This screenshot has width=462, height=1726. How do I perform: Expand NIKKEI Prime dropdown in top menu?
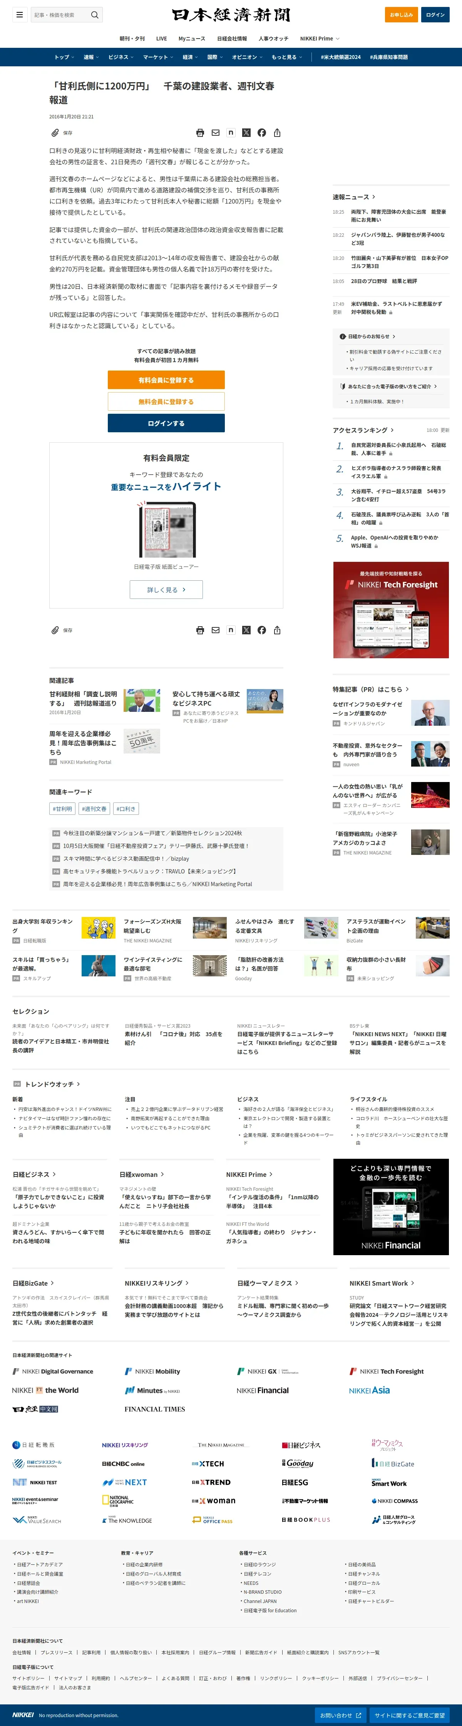[x=320, y=39]
